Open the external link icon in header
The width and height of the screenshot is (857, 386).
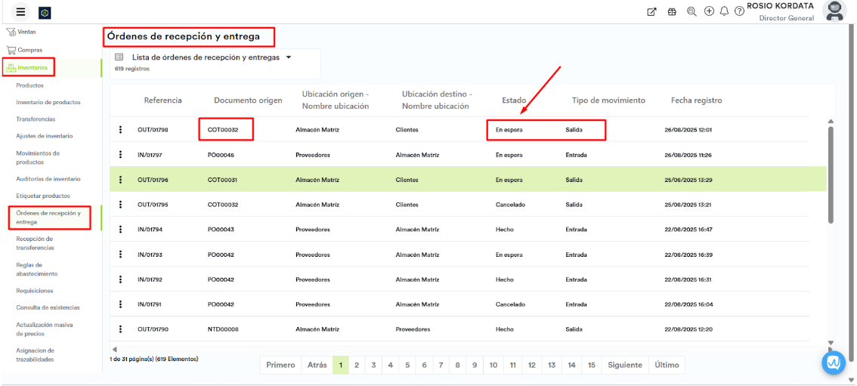(x=652, y=11)
